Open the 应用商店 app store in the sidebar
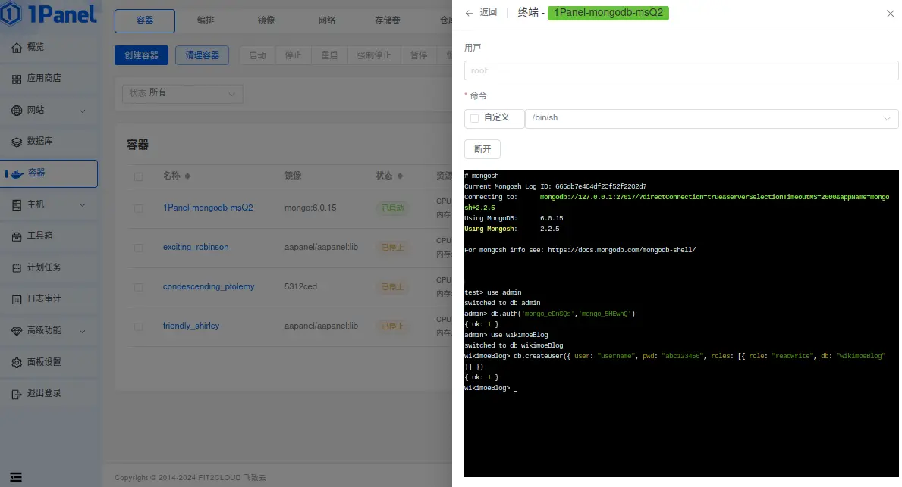 44,77
